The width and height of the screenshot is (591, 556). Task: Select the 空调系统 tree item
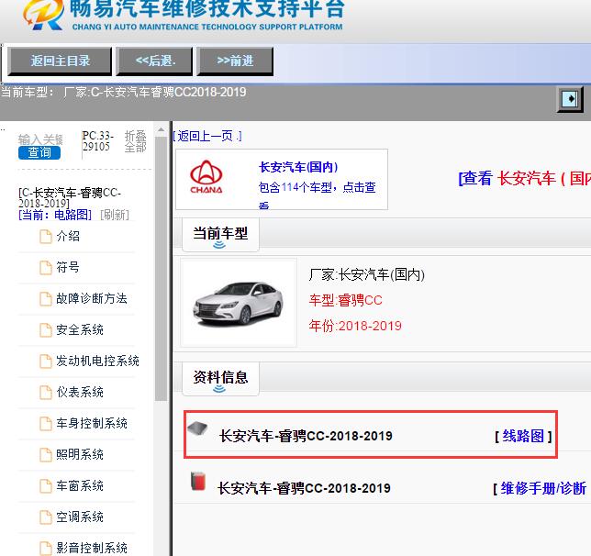tap(80, 517)
